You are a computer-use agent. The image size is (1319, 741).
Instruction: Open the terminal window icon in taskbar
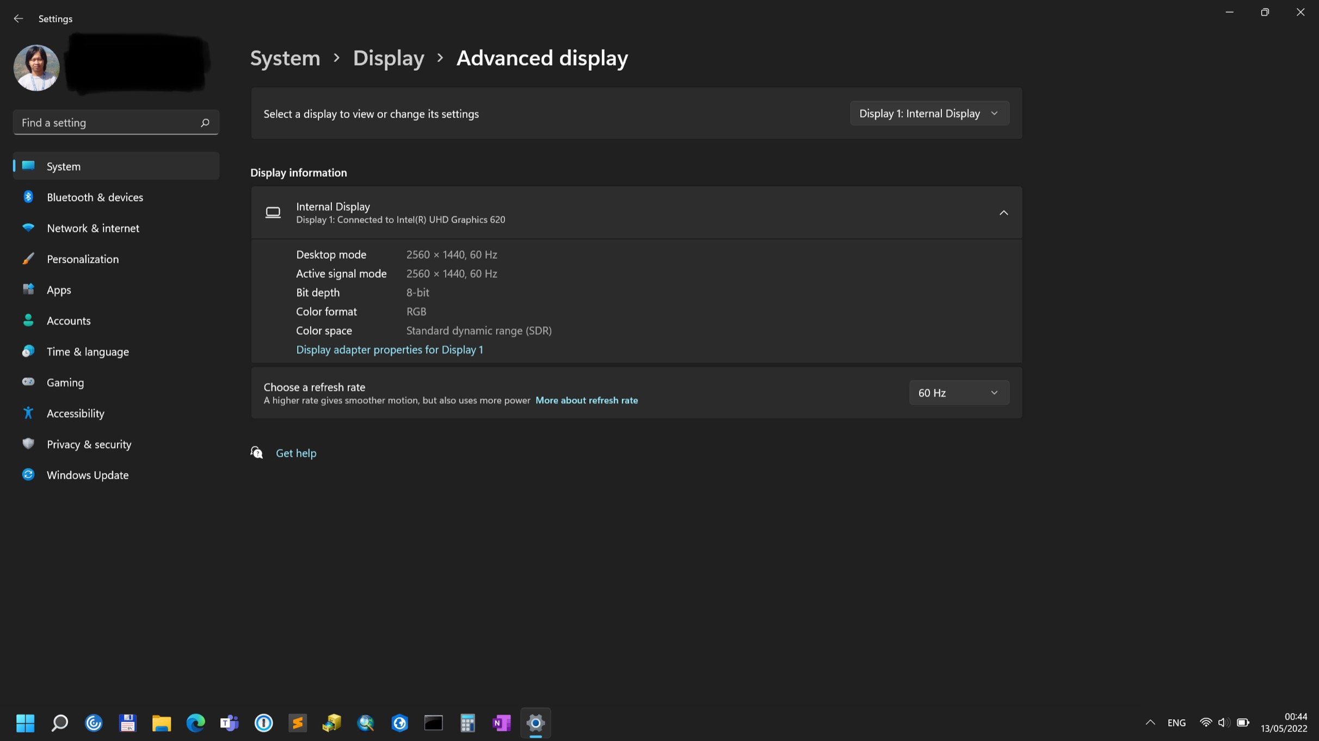point(434,723)
